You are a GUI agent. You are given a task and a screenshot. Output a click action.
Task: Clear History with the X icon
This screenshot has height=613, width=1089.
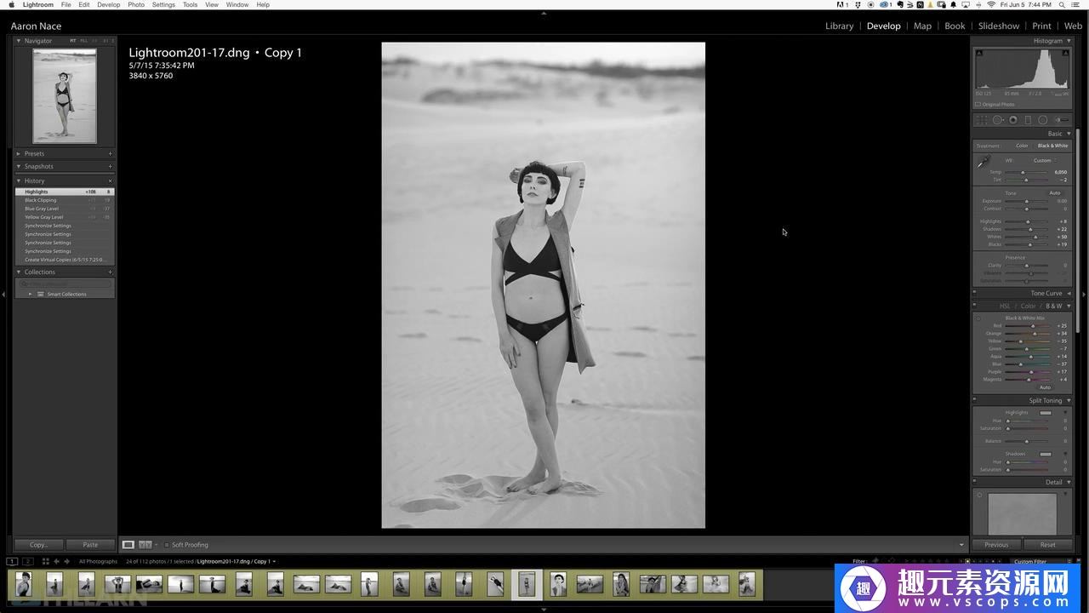(x=110, y=181)
